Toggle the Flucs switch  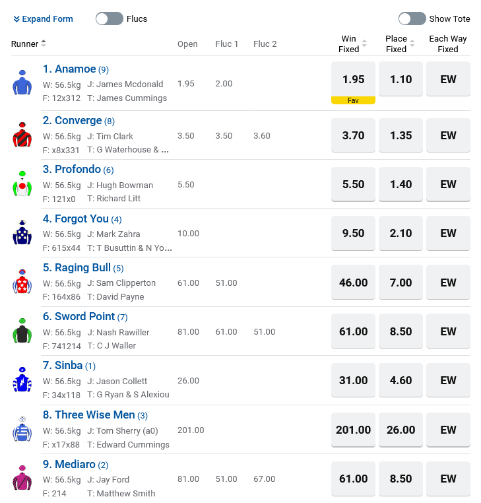coord(110,18)
